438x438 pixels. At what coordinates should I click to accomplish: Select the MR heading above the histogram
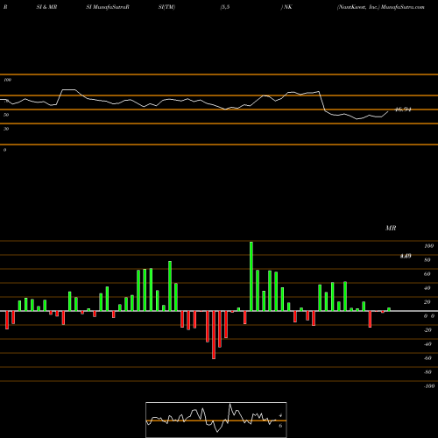pos(391,228)
